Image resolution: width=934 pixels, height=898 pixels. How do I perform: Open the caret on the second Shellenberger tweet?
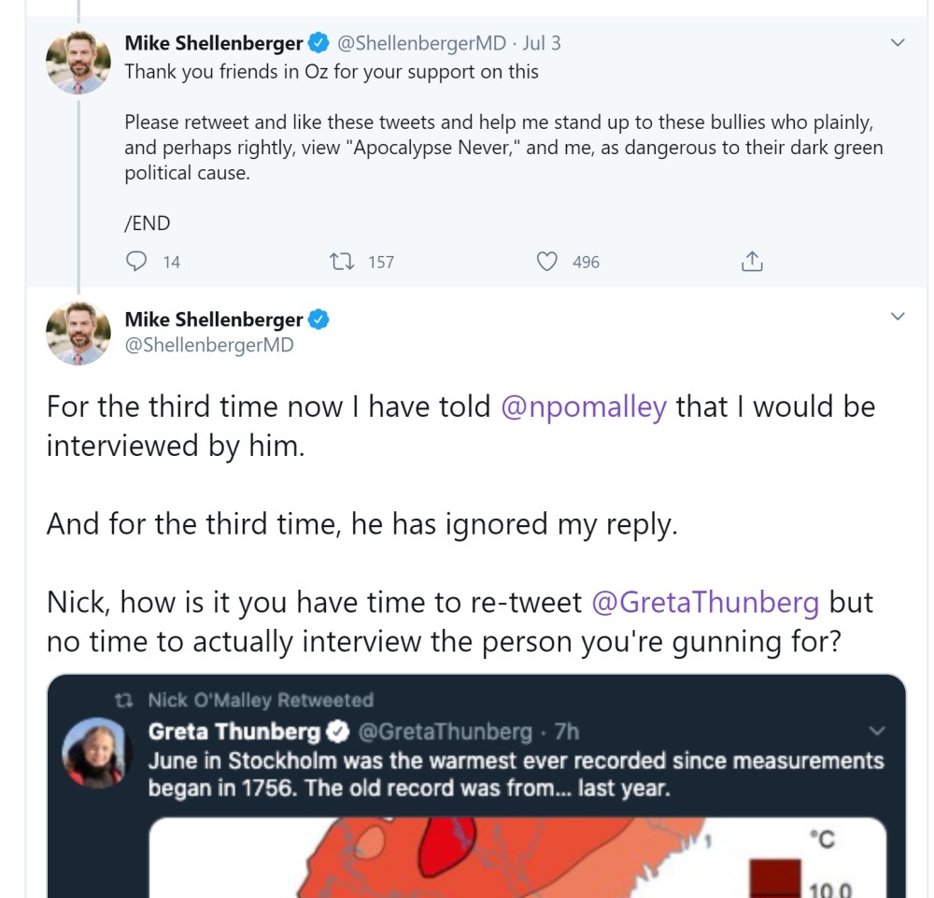click(898, 315)
